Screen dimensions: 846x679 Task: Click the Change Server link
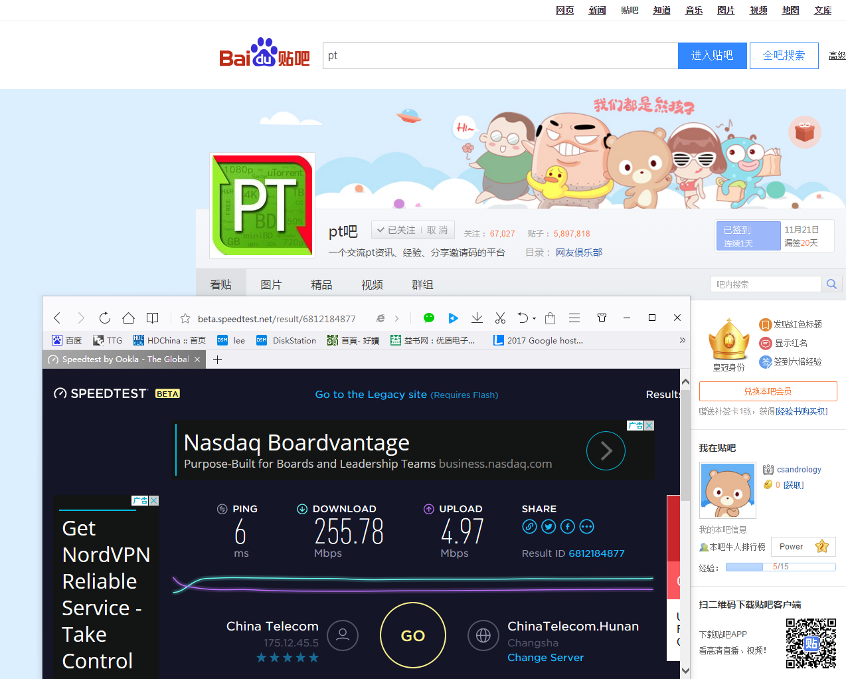(x=546, y=657)
